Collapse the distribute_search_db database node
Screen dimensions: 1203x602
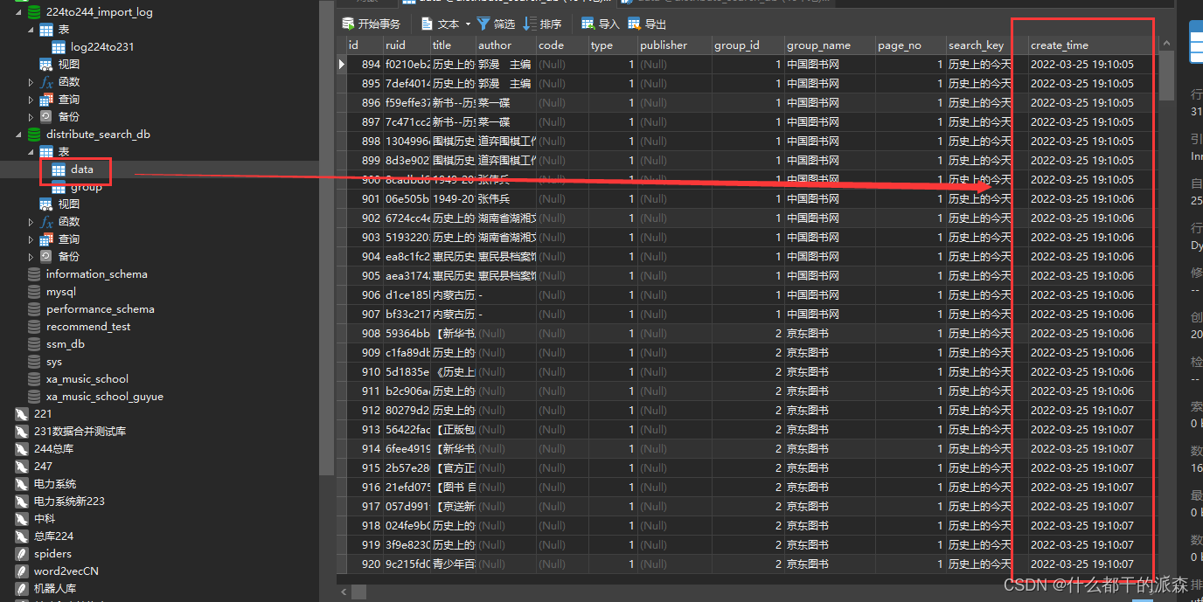19,135
